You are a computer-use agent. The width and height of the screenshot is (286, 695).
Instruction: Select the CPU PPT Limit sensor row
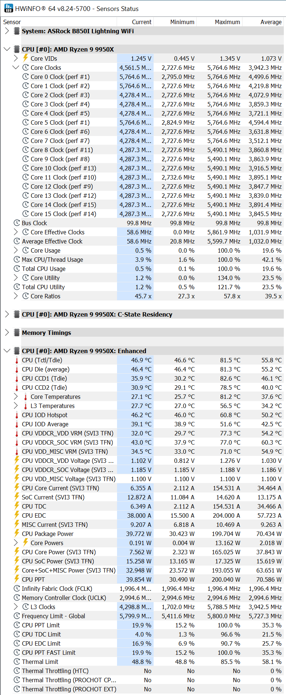click(x=142, y=625)
